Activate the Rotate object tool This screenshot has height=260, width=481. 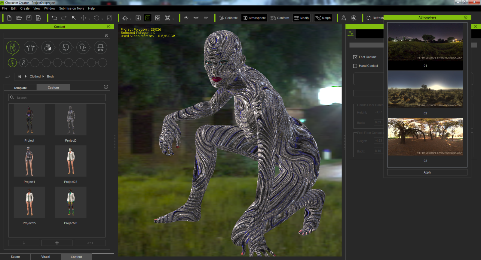click(97, 18)
